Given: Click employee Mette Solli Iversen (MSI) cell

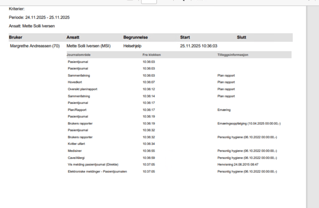Looking at the screenshot, I should click(x=89, y=46).
